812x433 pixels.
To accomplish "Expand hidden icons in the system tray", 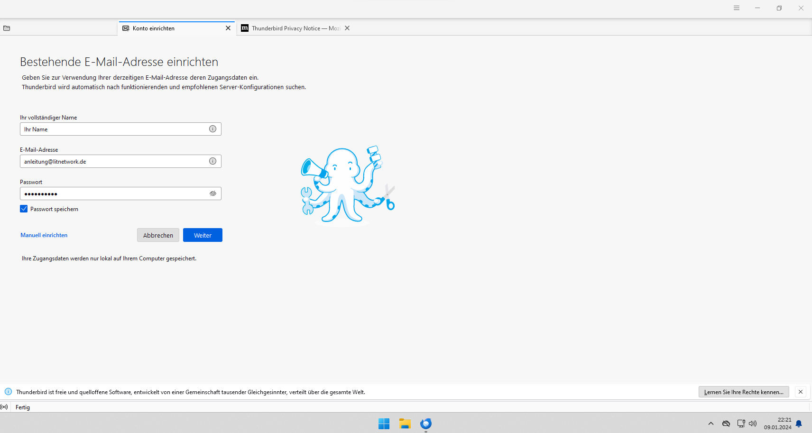I will point(711,424).
